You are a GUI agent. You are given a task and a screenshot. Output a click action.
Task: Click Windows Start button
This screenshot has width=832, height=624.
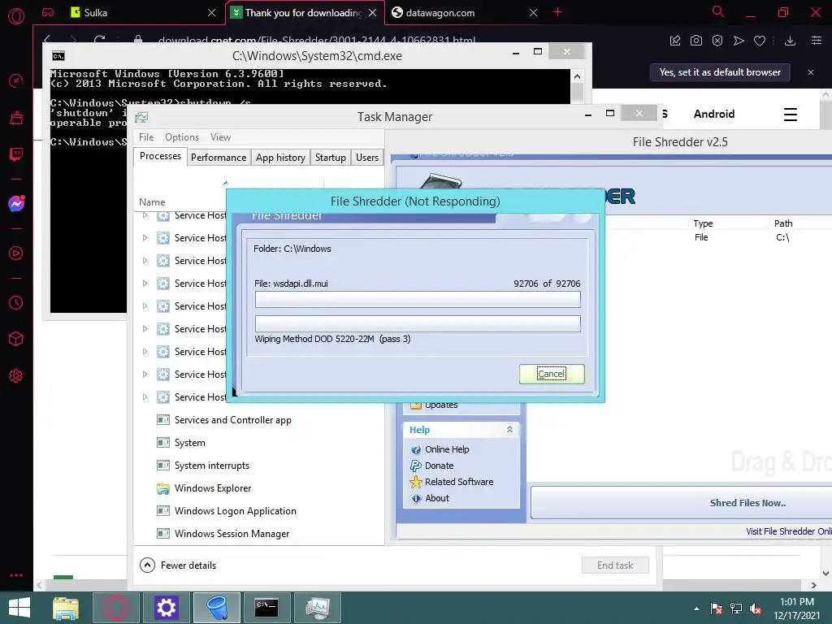tap(19, 608)
